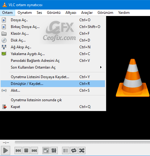Choose Ağ Akışı Aç.. menu entry

tap(53, 47)
